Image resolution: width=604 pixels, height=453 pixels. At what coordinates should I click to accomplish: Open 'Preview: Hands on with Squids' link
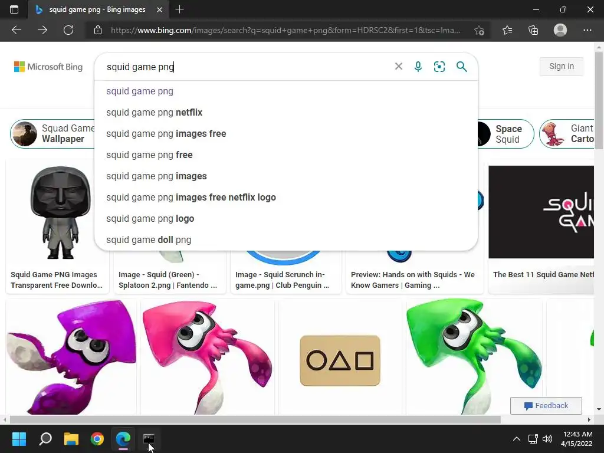tap(412, 280)
